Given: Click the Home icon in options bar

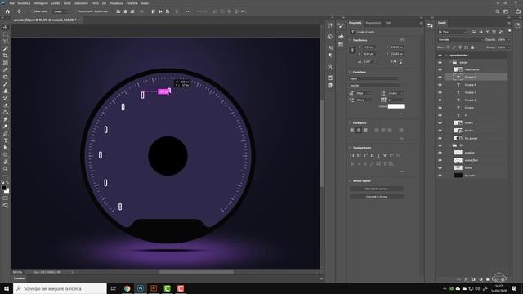Looking at the screenshot, I should pyautogui.click(x=7, y=11).
